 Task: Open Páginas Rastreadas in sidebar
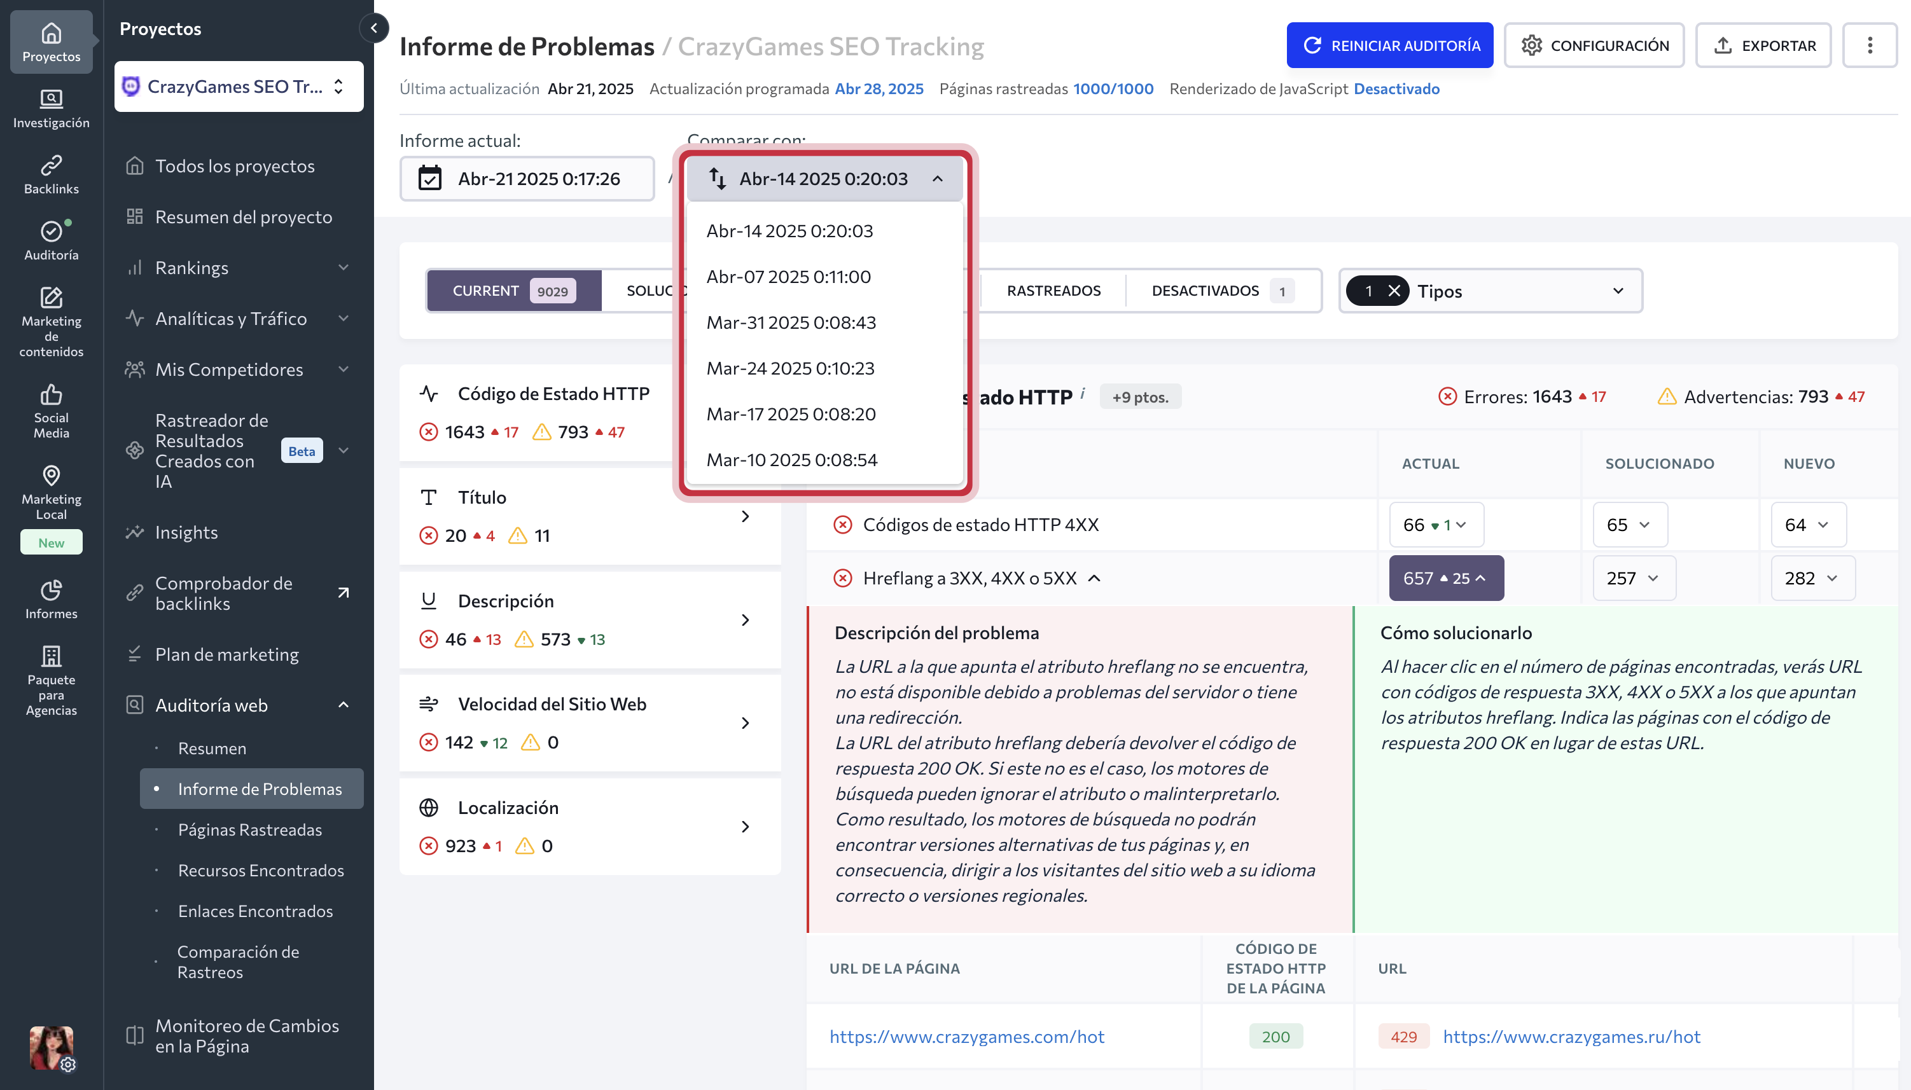(250, 829)
